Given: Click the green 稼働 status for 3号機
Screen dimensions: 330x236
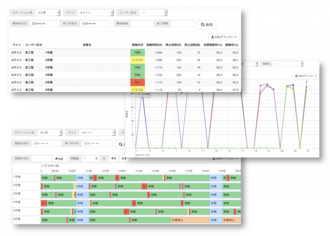Looking at the screenshot, I should (137, 67).
